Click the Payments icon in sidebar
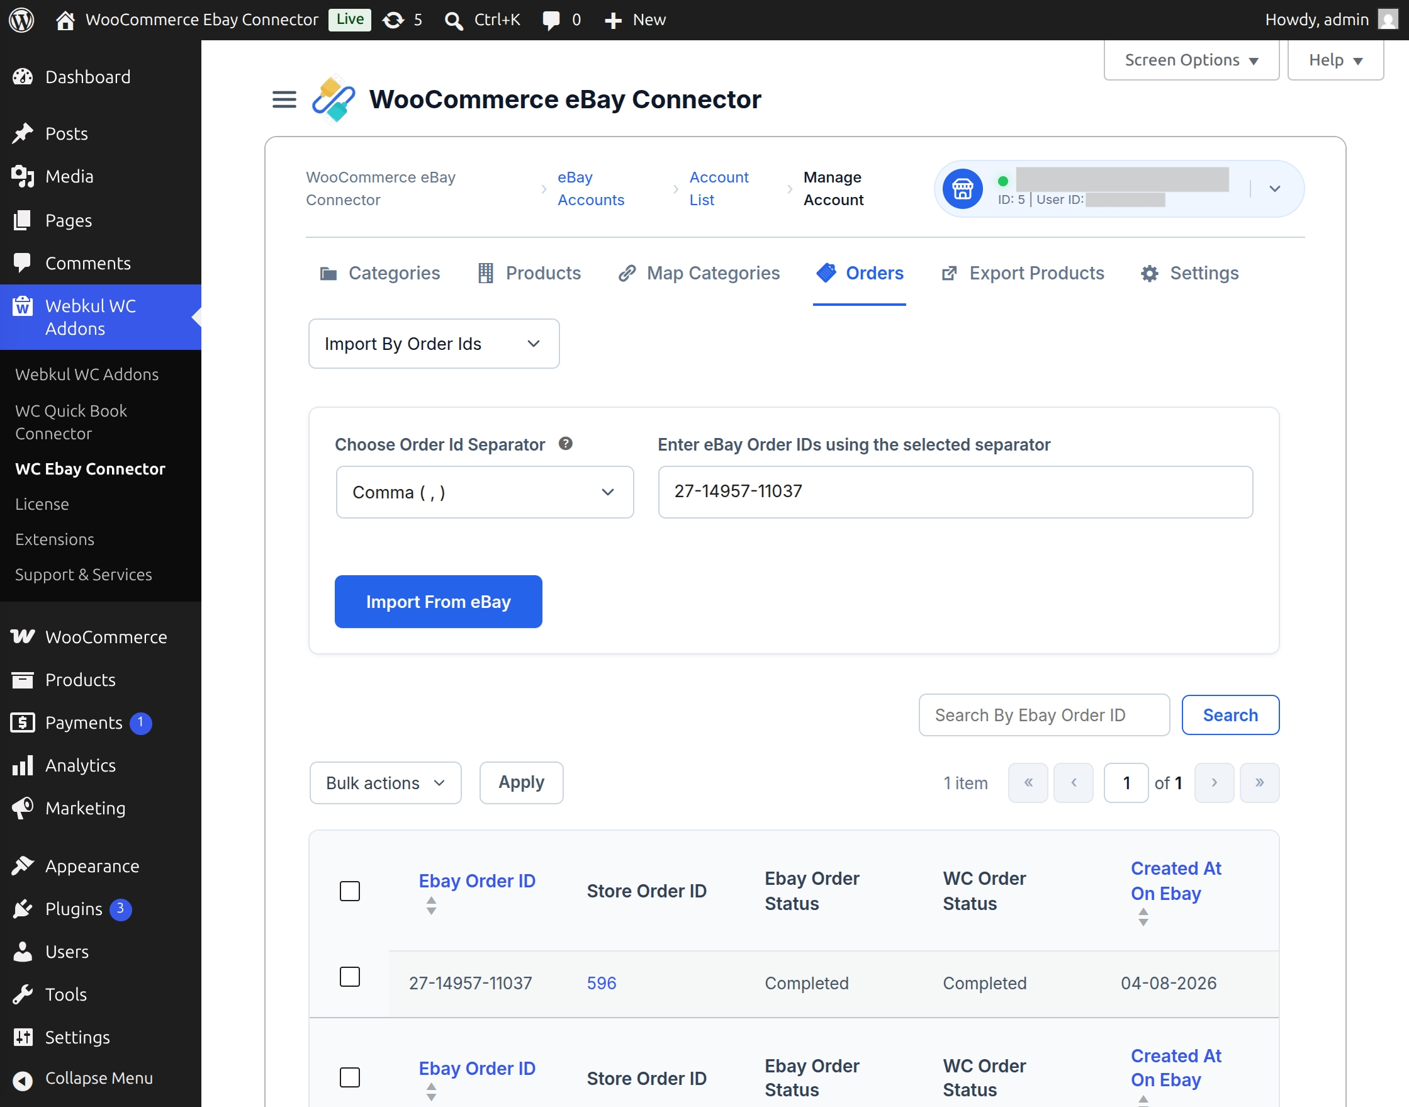The height and width of the screenshot is (1107, 1409). coord(23,722)
